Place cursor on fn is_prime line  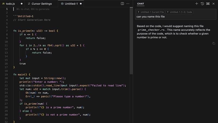click(35, 31)
